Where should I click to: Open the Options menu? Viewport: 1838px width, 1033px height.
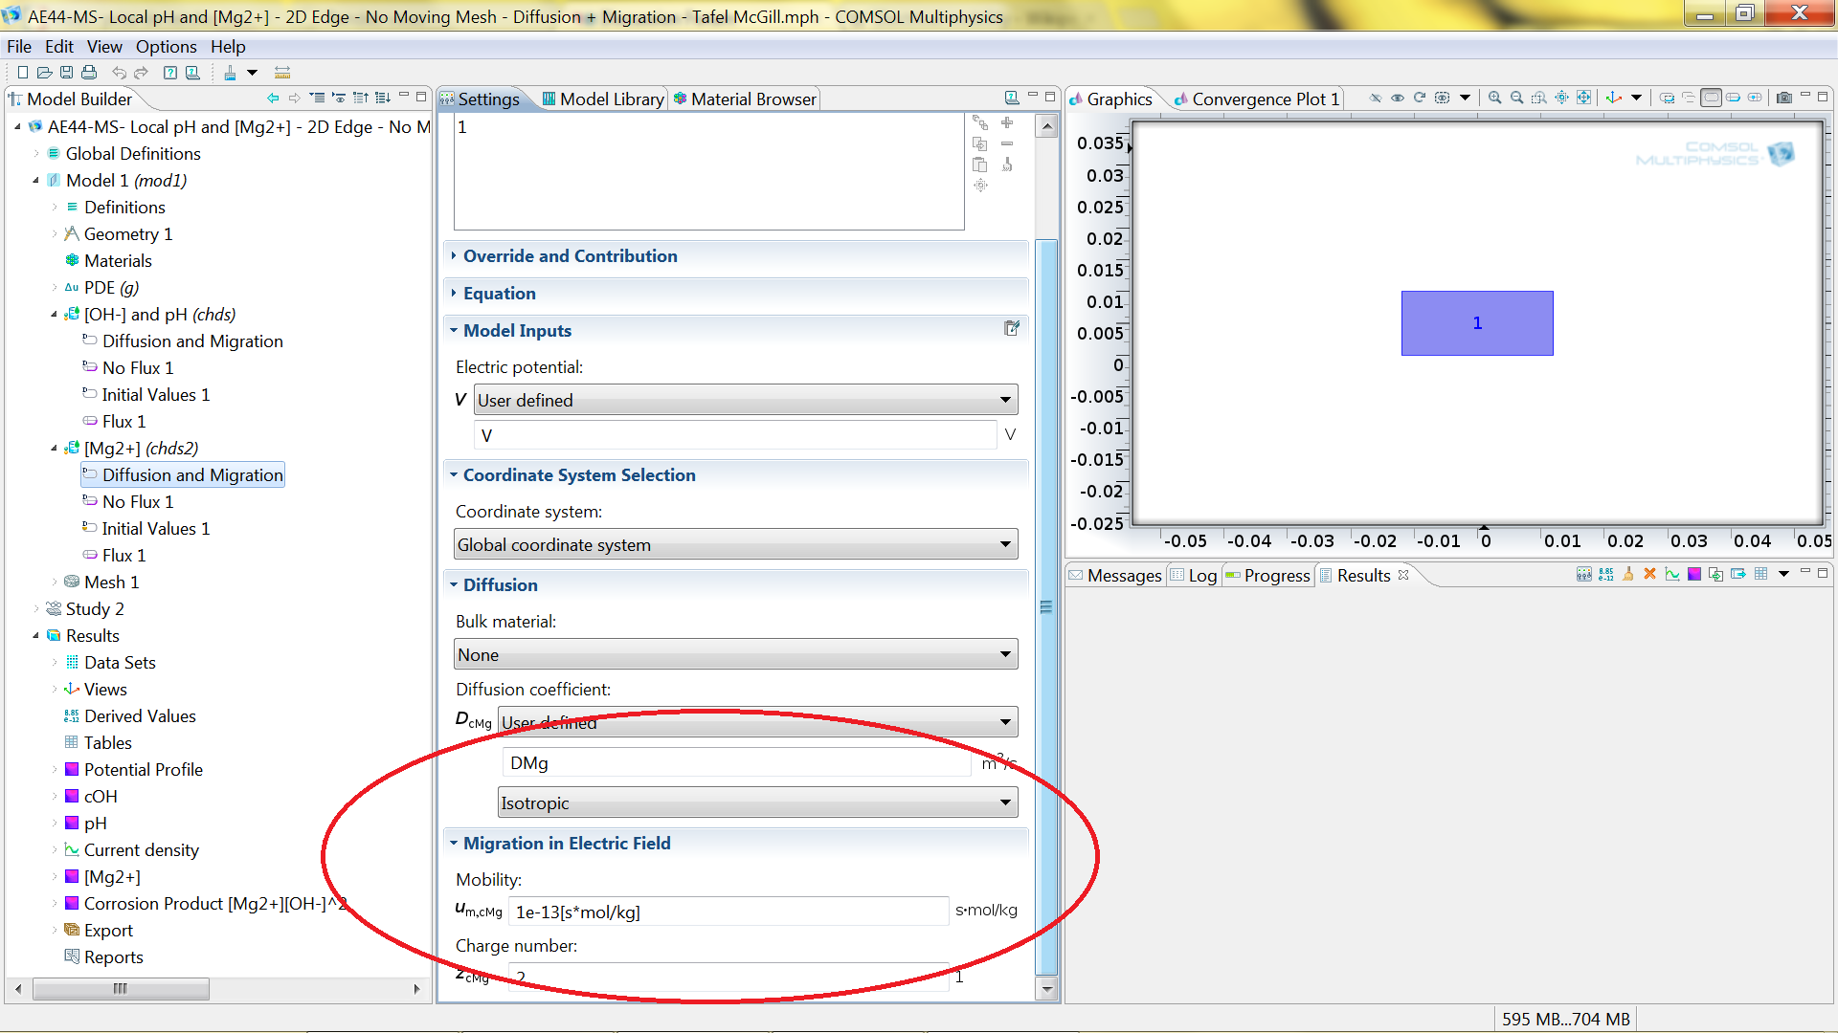coord(166,46)
